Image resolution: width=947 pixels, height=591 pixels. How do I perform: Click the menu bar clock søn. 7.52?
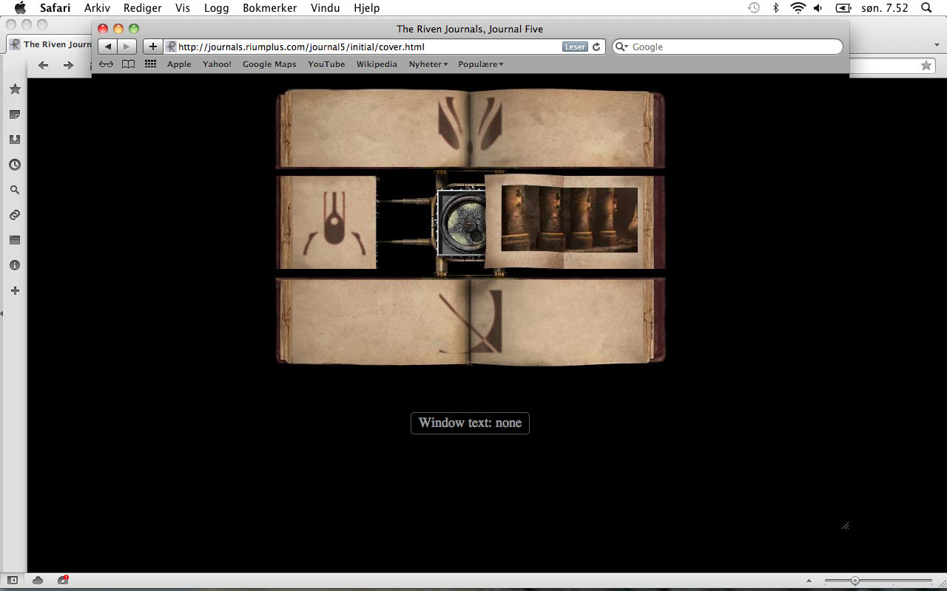tap(885, 8)
